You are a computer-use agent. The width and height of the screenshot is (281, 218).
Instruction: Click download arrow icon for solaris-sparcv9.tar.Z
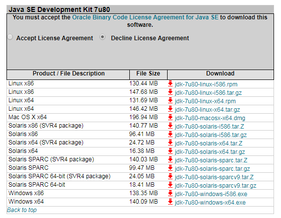pos(170,177)
